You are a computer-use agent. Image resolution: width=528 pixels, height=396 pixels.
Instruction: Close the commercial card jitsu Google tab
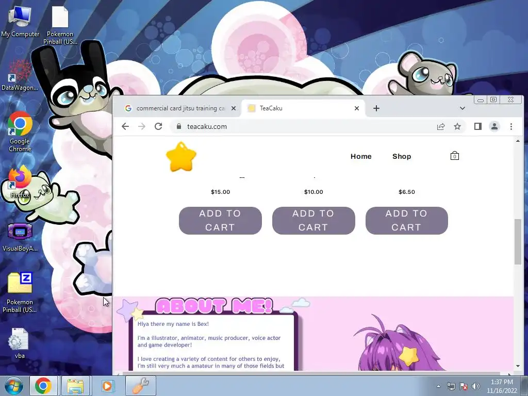click(234, 108)
